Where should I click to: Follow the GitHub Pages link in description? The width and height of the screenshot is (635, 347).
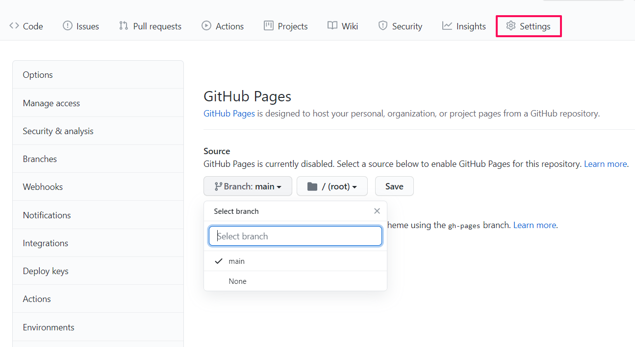click(229, 114)
